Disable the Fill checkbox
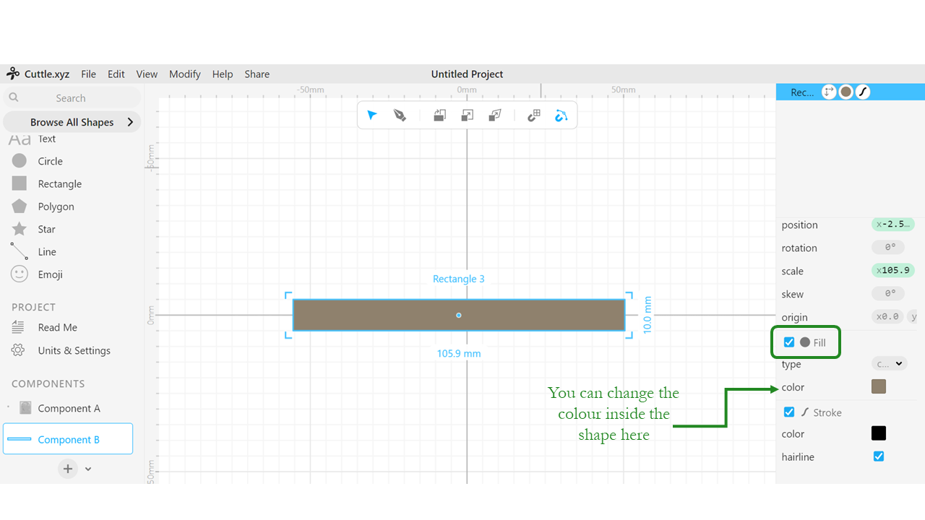 789,342
